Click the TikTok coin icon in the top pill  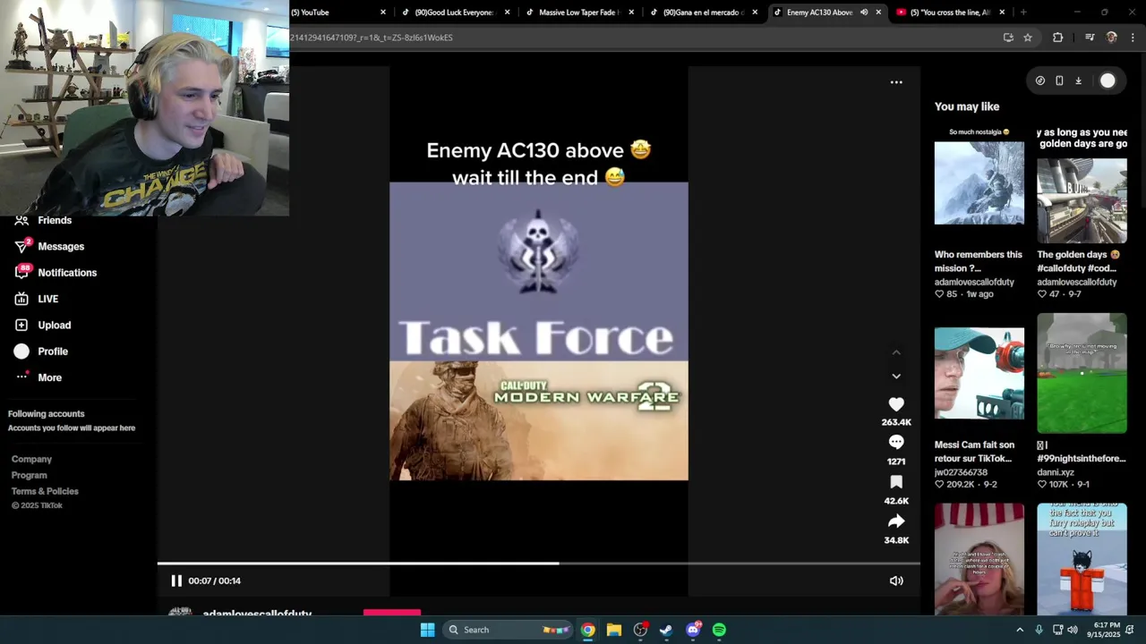(x=1039, y=80)
